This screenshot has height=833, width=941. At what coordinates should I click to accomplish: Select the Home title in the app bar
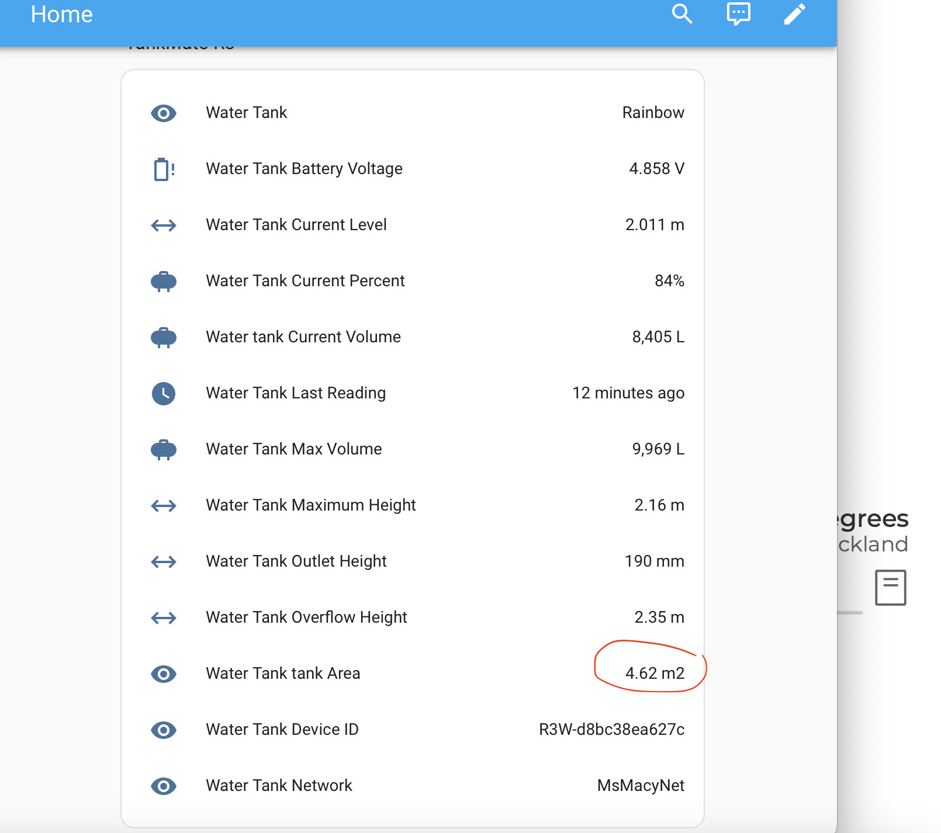click(x=61, y=15)
